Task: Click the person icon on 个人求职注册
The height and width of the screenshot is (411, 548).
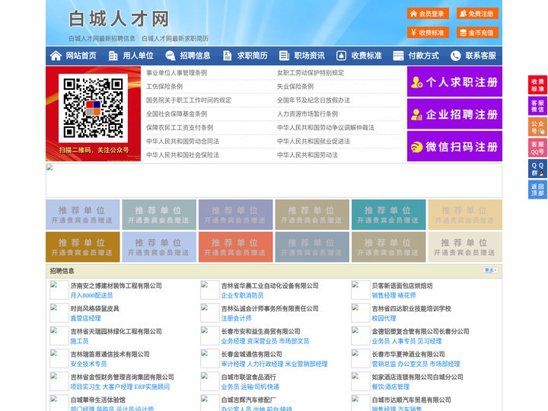Action: (x=416, y=82)
